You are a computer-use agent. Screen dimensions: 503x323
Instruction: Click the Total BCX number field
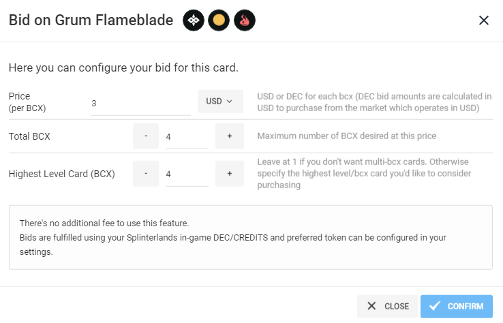187,137
